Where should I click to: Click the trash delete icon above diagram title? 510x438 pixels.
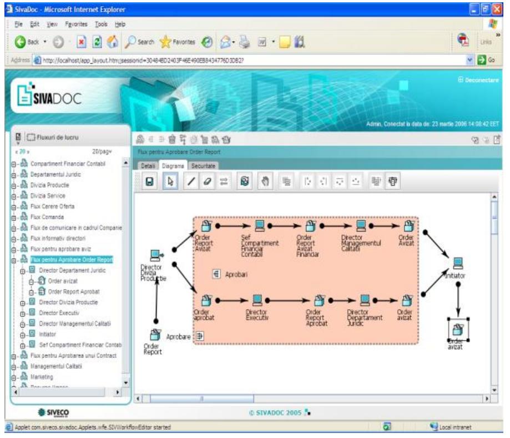(172, 139)
